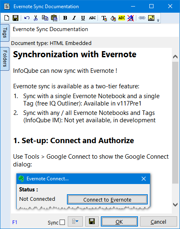Open the options dropdown beside Sync
The width and height of the screenshot is (180, 229).
coord(76,221)
